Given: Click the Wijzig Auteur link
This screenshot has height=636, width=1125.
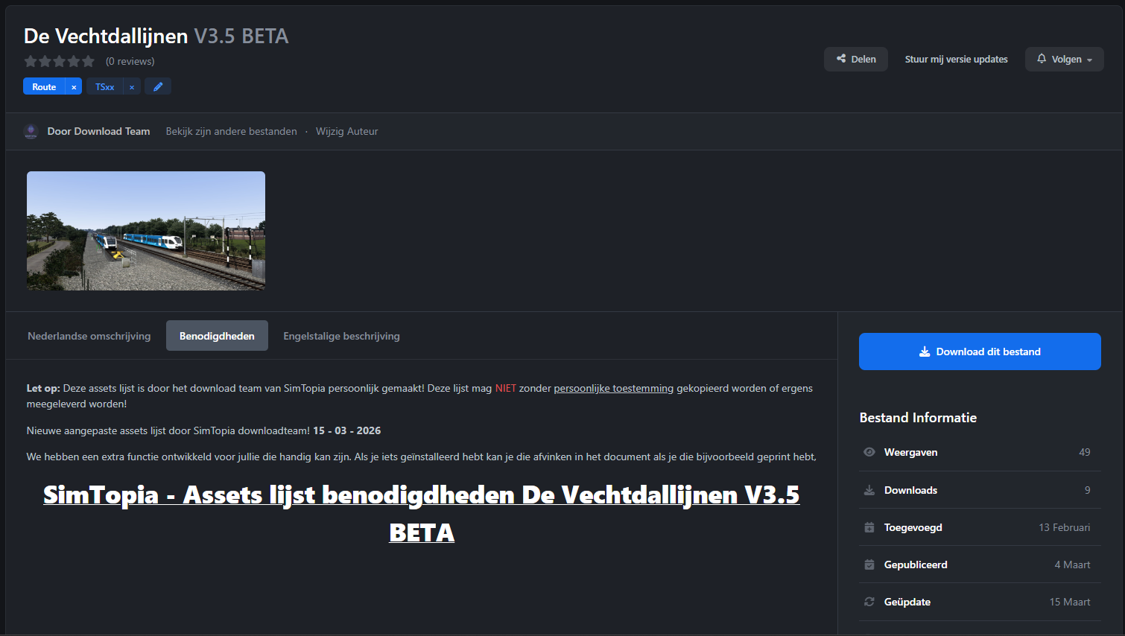Looking at the screenshot, I should click(x=346, y=132).
